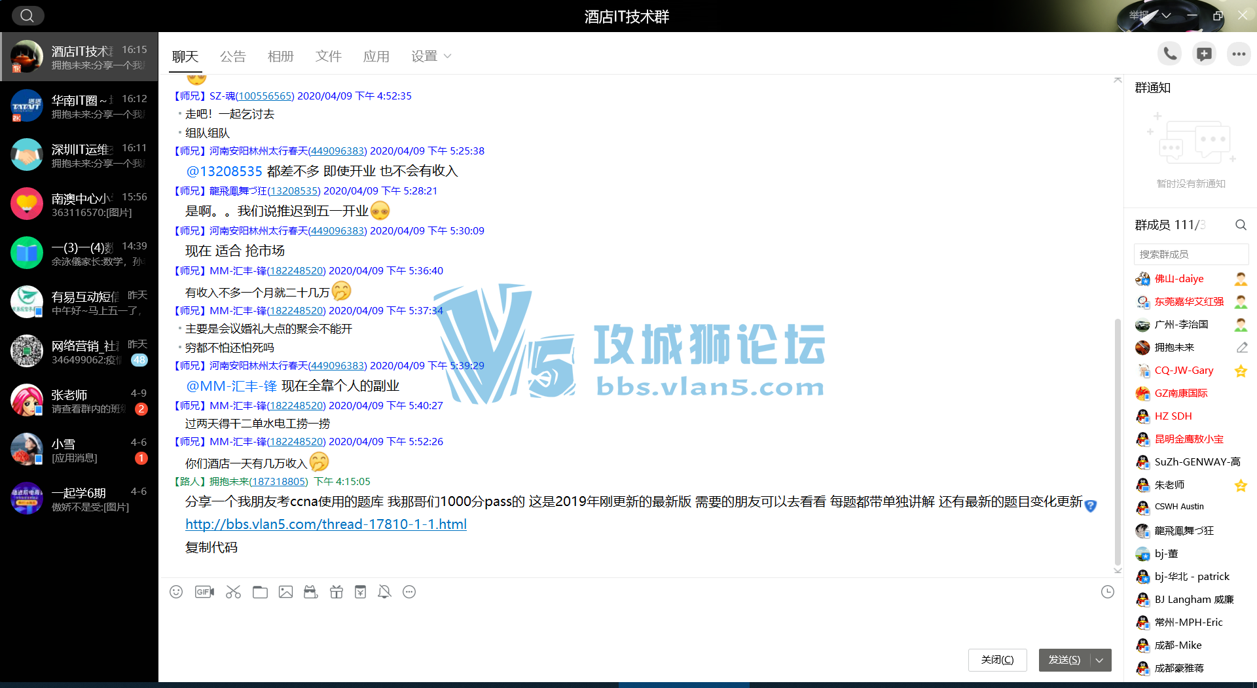Open the 一起学6期 conversation
The width and height of the screenshot is (1257, 688).
pos(79,499)
